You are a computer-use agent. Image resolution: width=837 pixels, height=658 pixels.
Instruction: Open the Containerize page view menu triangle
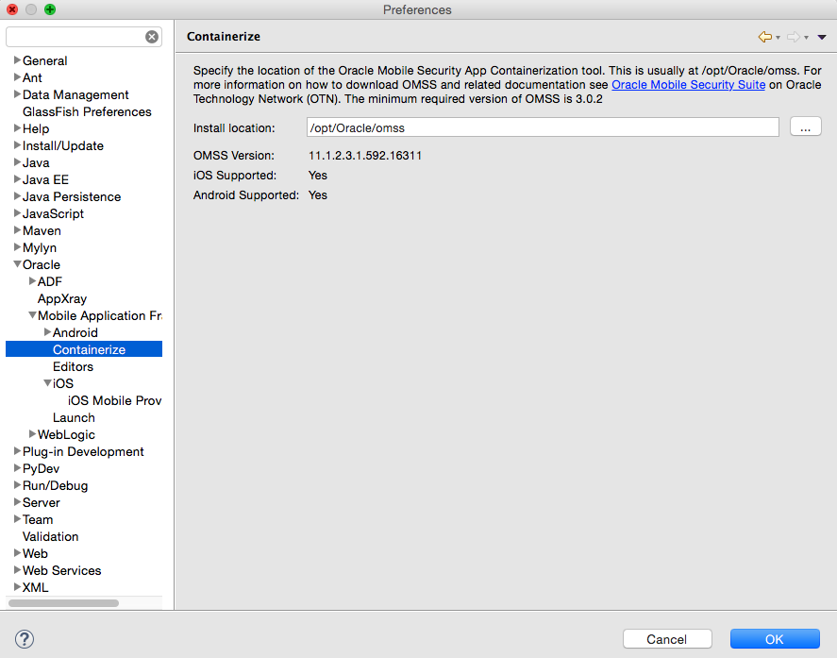pos(822,38)
